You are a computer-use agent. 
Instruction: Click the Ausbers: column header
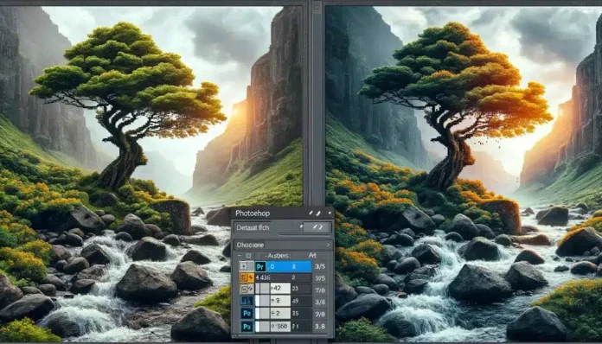click(279, 256)
